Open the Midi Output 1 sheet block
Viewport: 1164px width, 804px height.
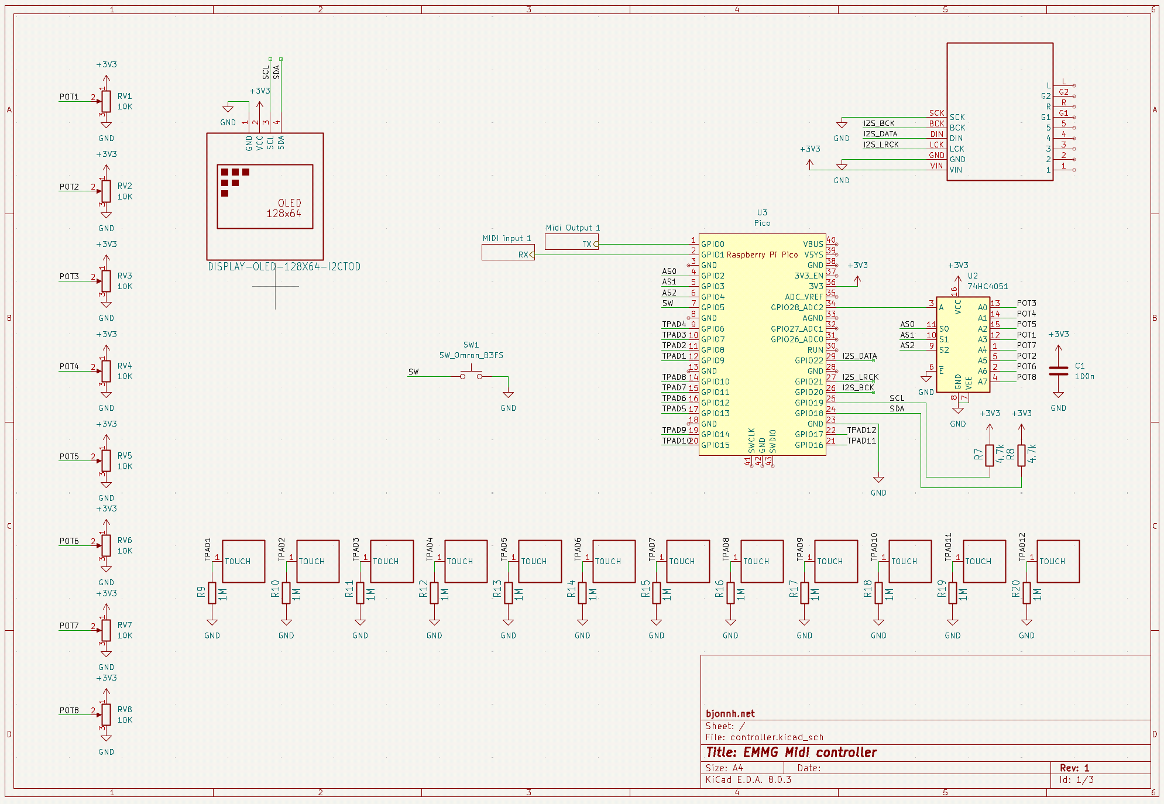(572, 242)
